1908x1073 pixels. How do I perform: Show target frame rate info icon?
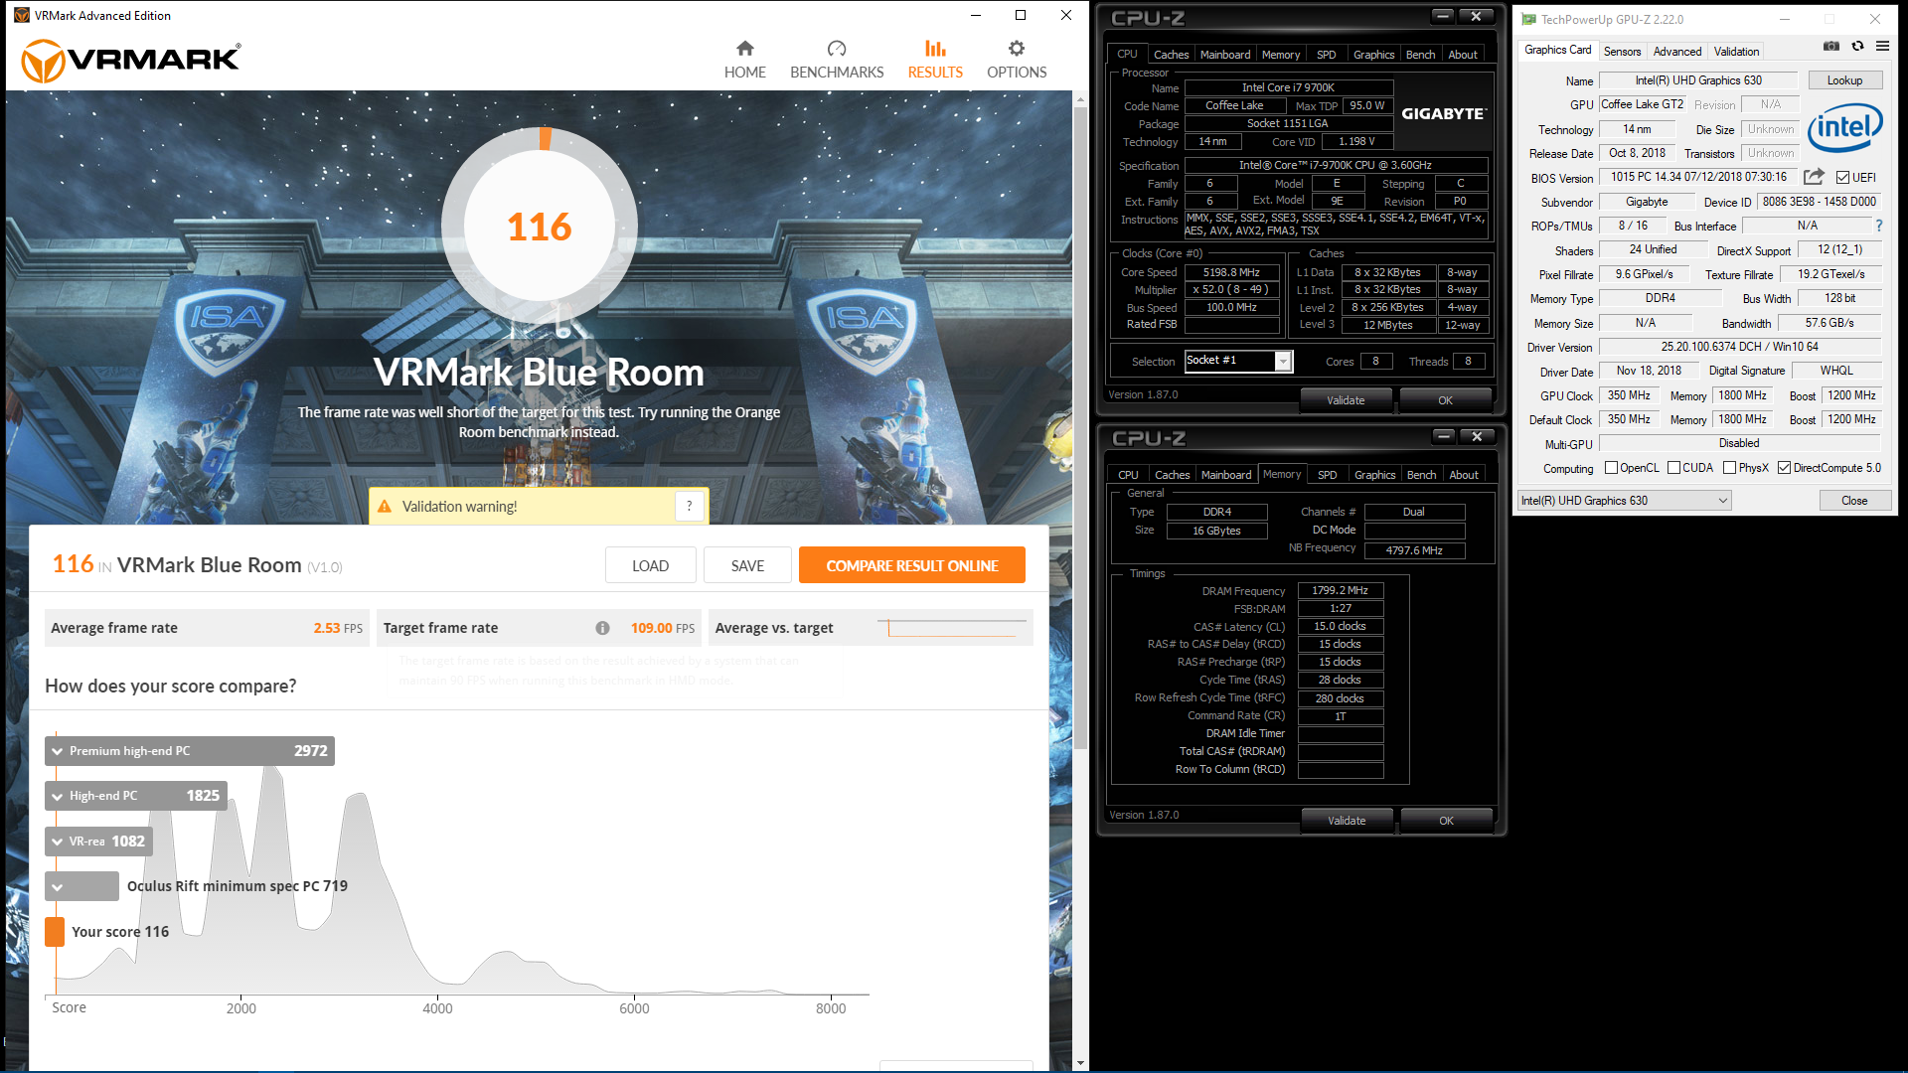[x=602, y=628]
